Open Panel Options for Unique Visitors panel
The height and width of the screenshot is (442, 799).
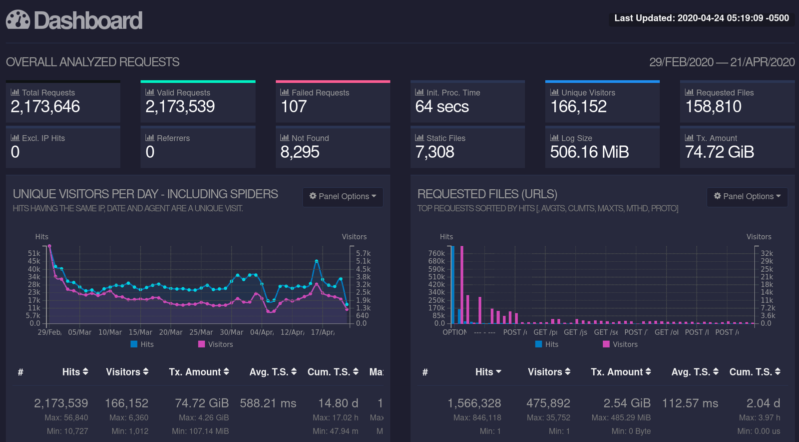[343, 196]
